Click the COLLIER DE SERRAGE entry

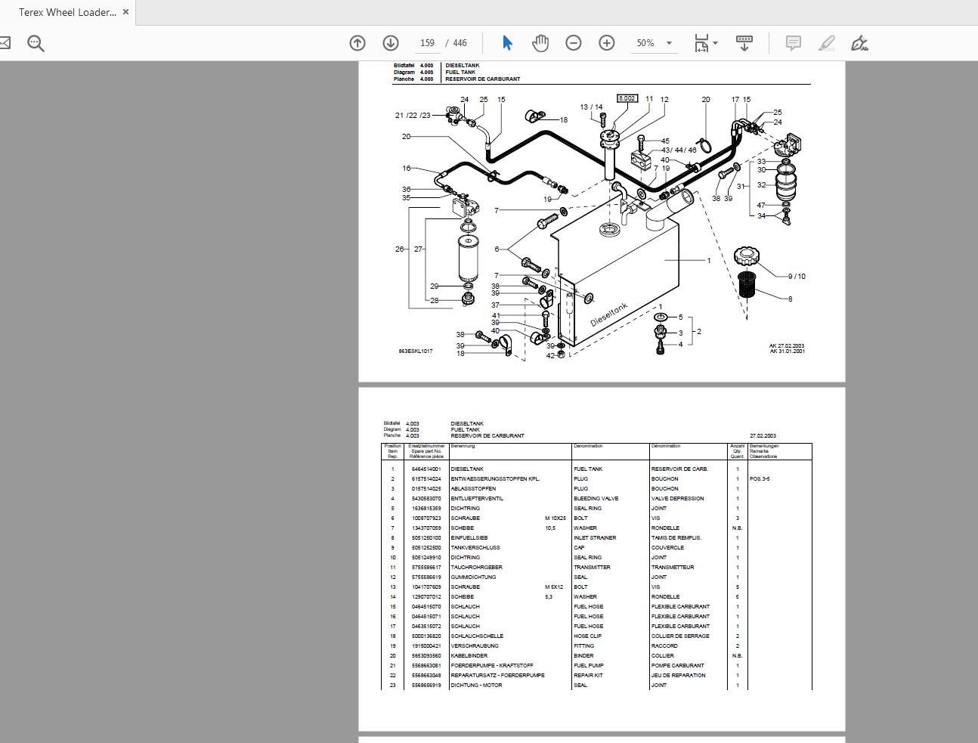681,636
